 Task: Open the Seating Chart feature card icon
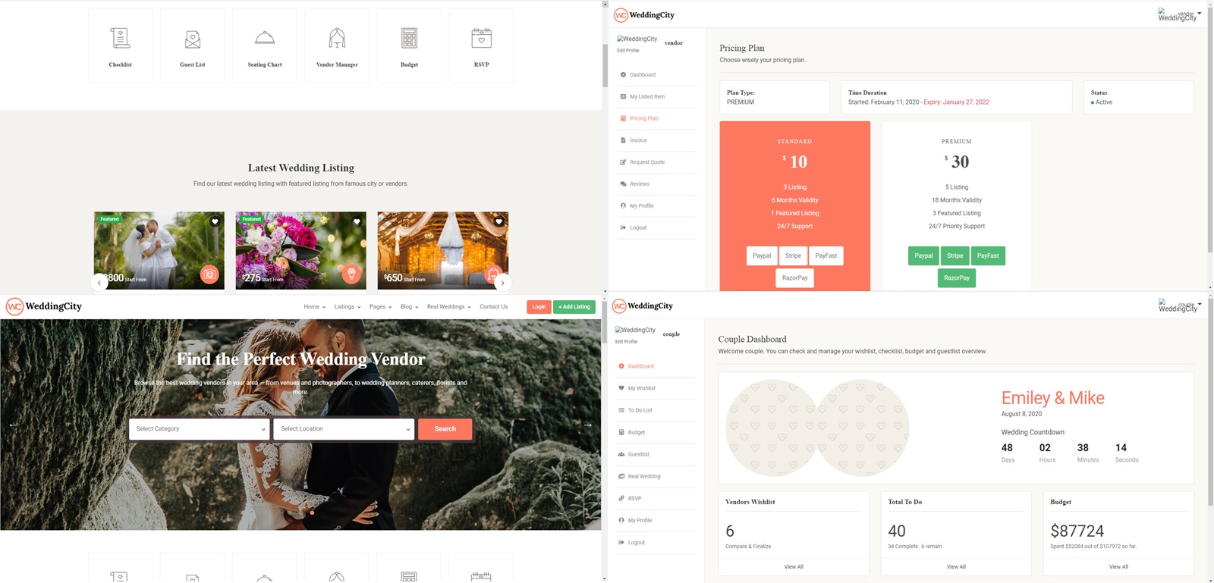pos(265,38)
